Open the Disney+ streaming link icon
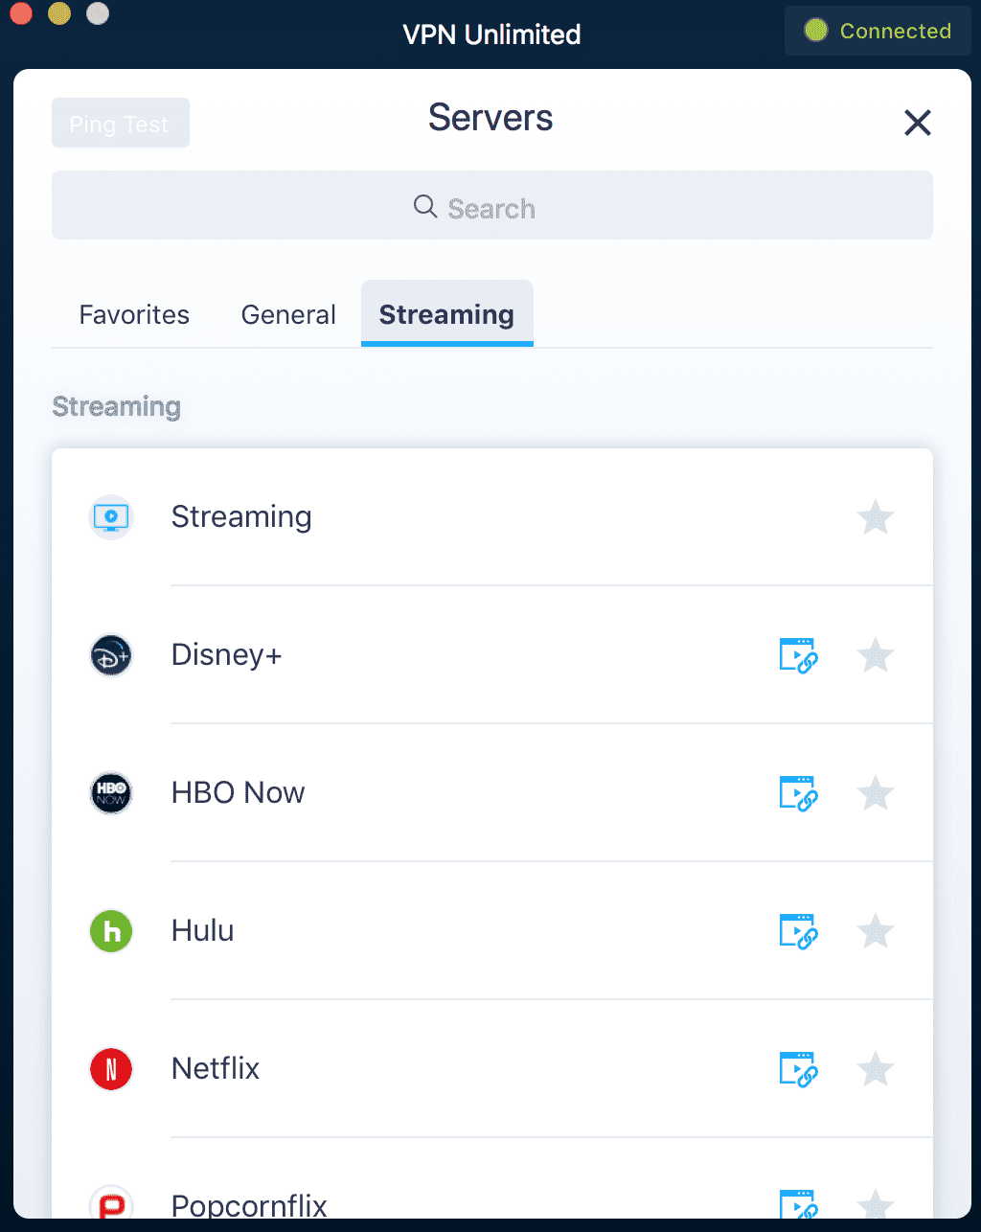981x1232 pixels. point(798,655)
